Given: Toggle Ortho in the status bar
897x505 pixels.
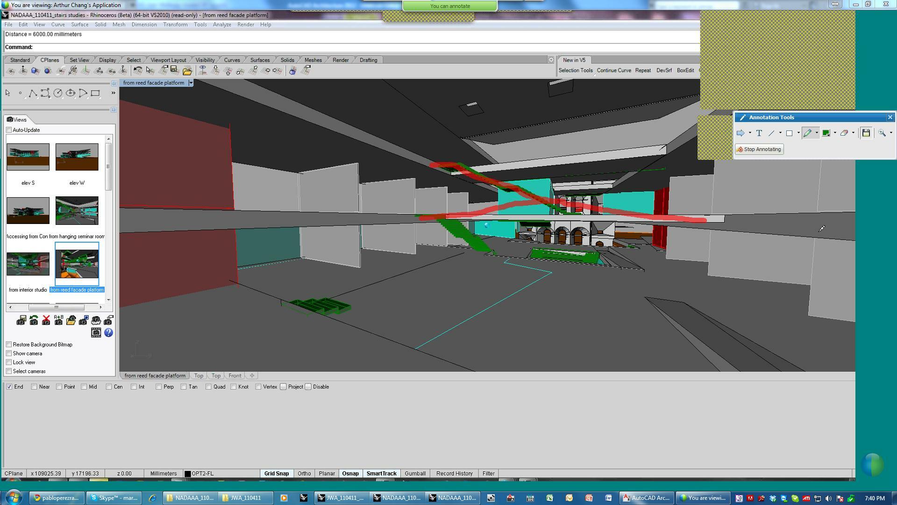Looking at the screenshot, I should [x=304, y=474].
